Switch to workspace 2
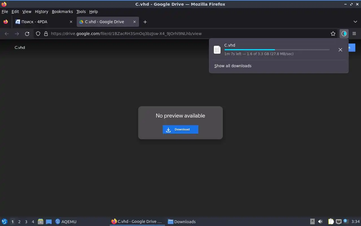Viewport: 361px width, 226px height. click(x=19, y=222)
